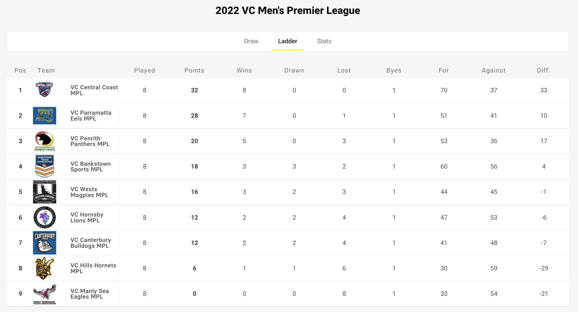Click the Diff. column header
The width and height of the screenshot is (578, 312).
(543, 70)
